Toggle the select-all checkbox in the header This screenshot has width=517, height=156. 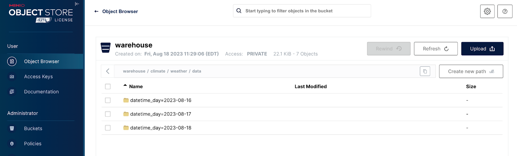108,86
